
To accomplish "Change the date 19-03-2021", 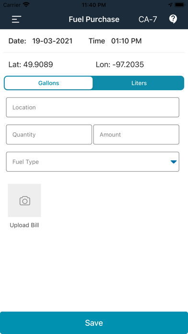I will pyautogui.click(x=52, y=41).
